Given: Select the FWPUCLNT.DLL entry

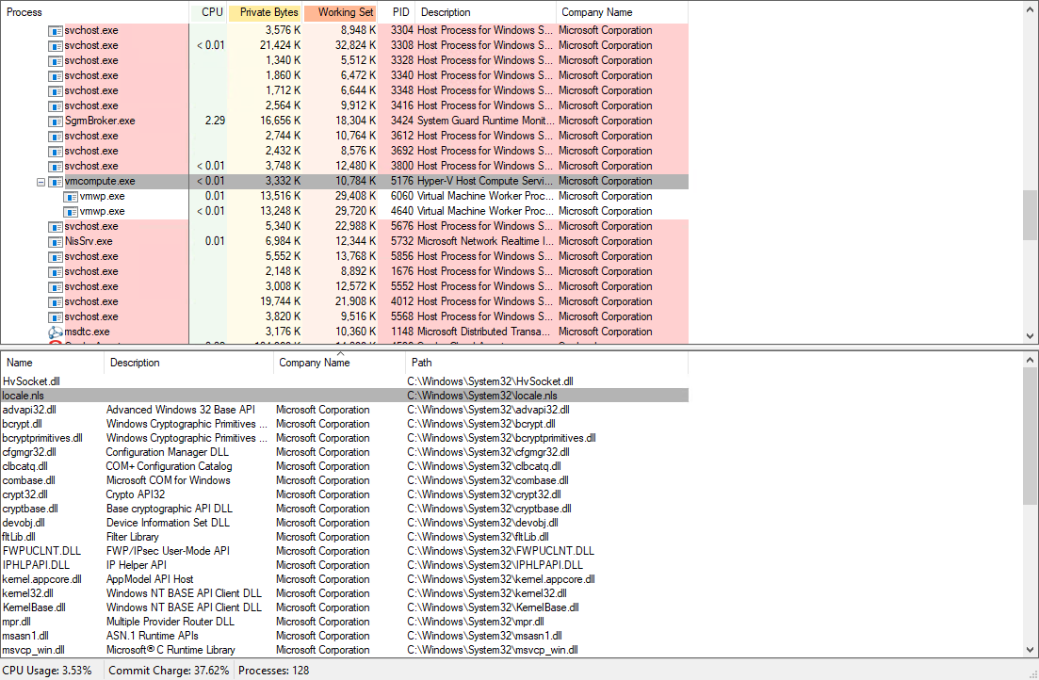Looking at the screenshot, I should (345, 551).
